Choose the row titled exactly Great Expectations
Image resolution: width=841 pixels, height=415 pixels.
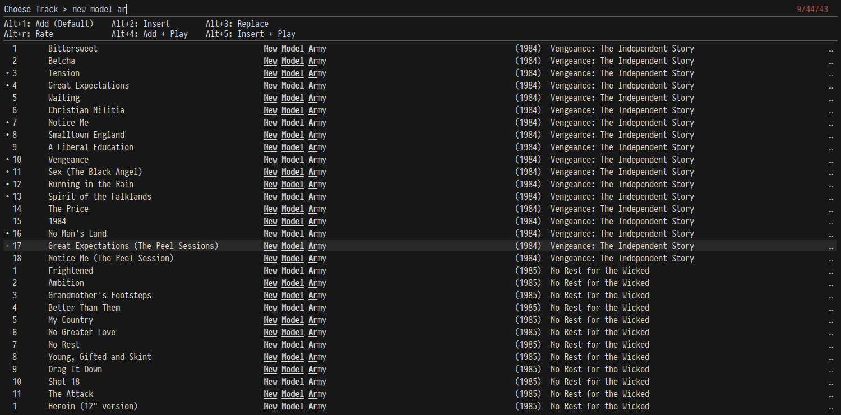tap(420, 85)
